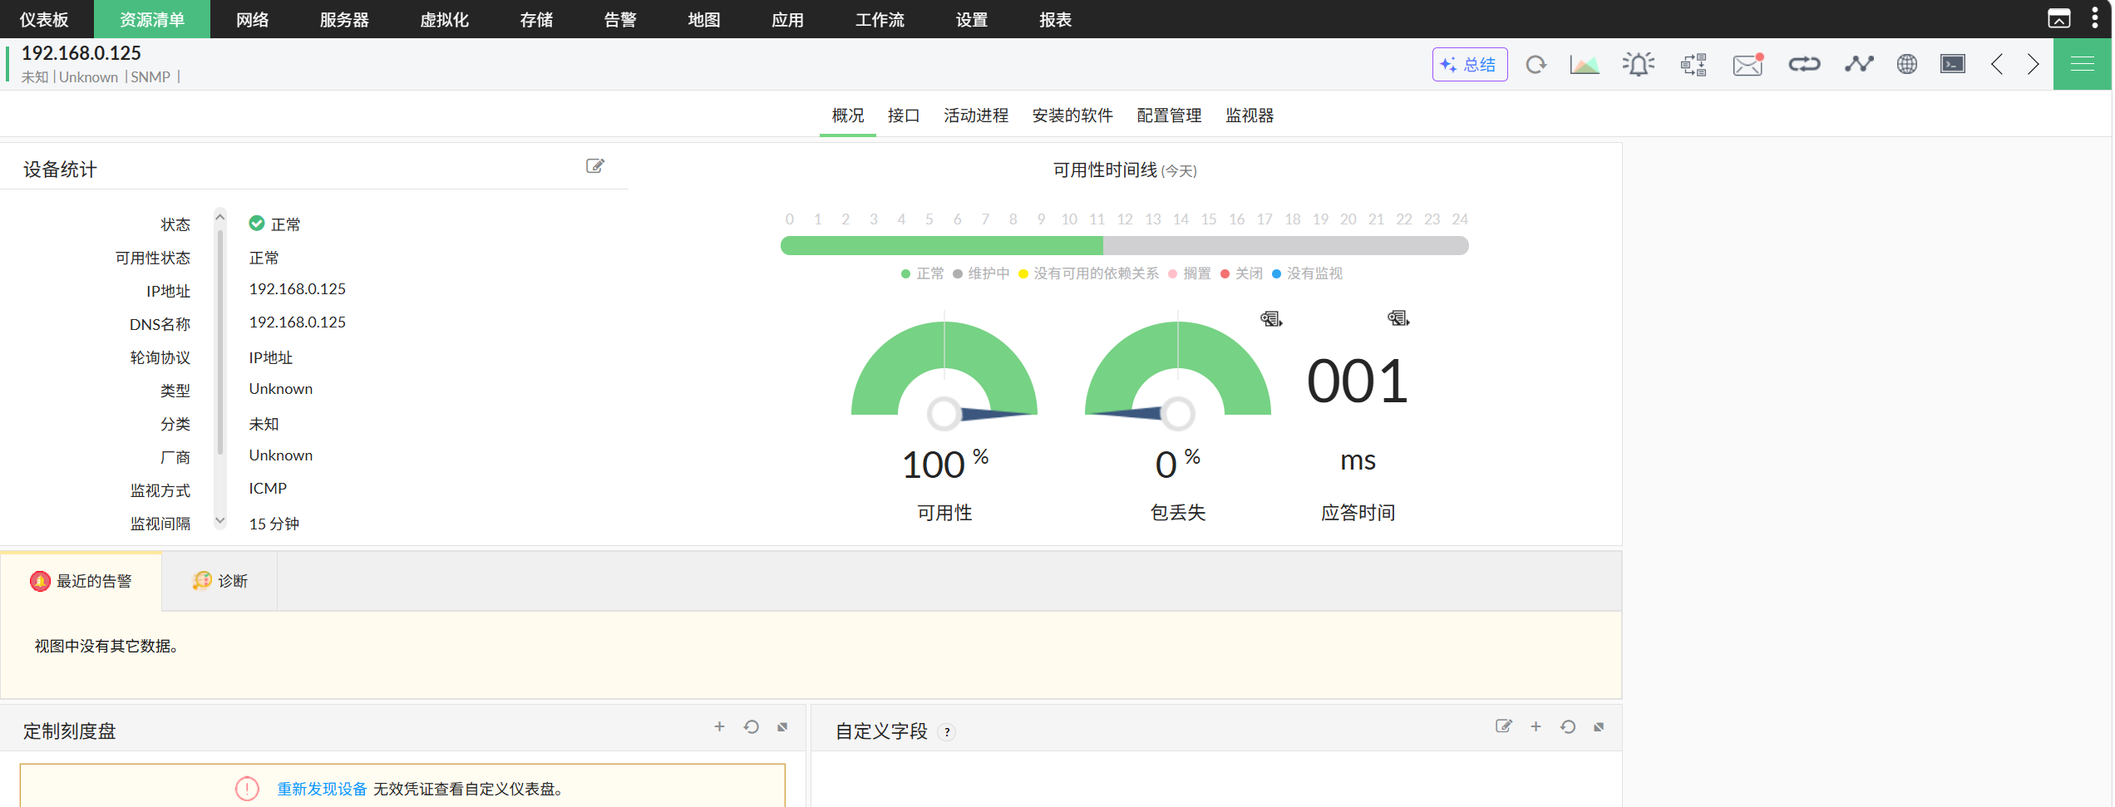Switch to the 安装的软件 tab

click(x=1072, y=116)
